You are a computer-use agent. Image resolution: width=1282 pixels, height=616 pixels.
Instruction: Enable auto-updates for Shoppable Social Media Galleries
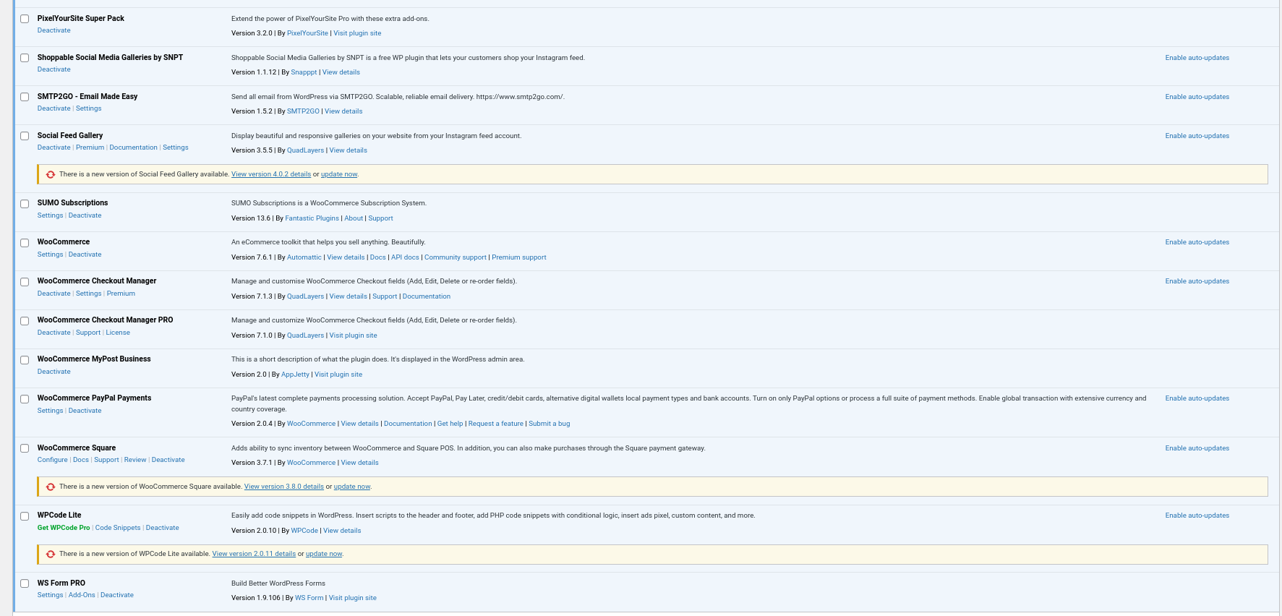[x=1197, y=58]
